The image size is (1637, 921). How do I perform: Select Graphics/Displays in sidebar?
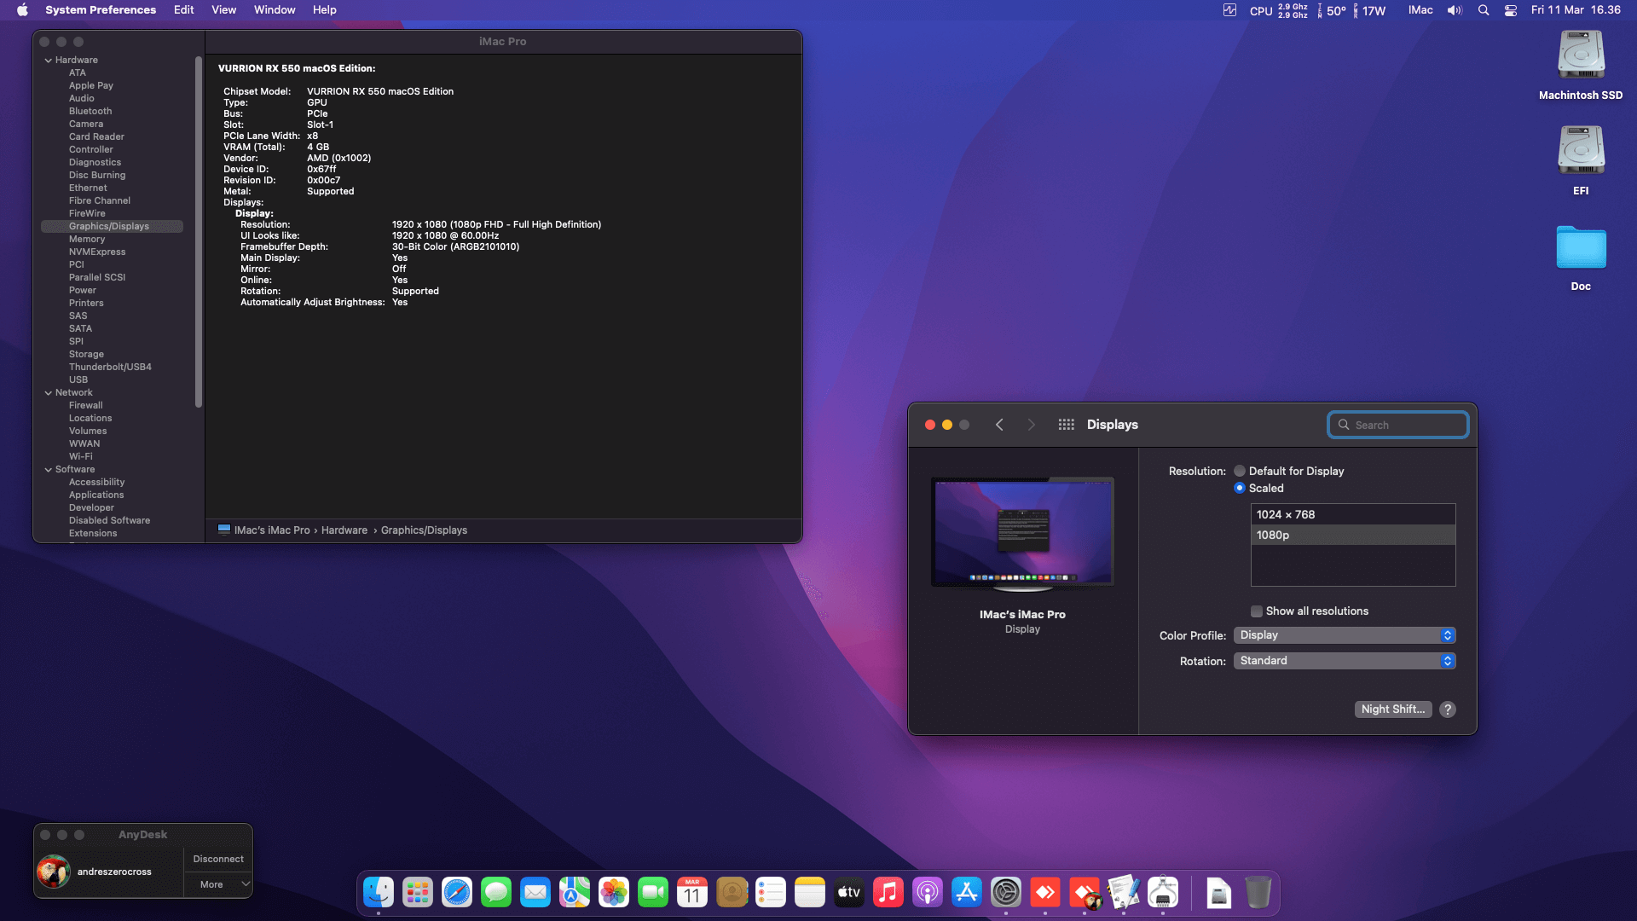112,227
